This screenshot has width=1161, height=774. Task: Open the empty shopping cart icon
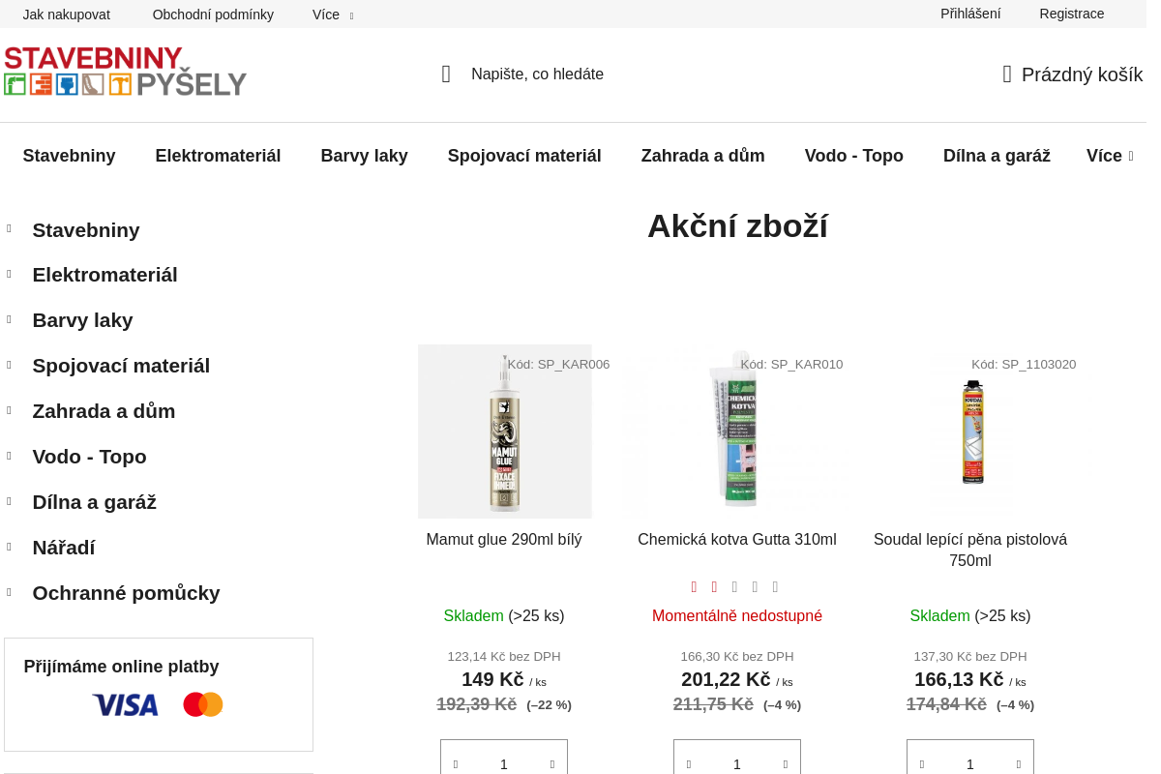[x=1007, y=74]
